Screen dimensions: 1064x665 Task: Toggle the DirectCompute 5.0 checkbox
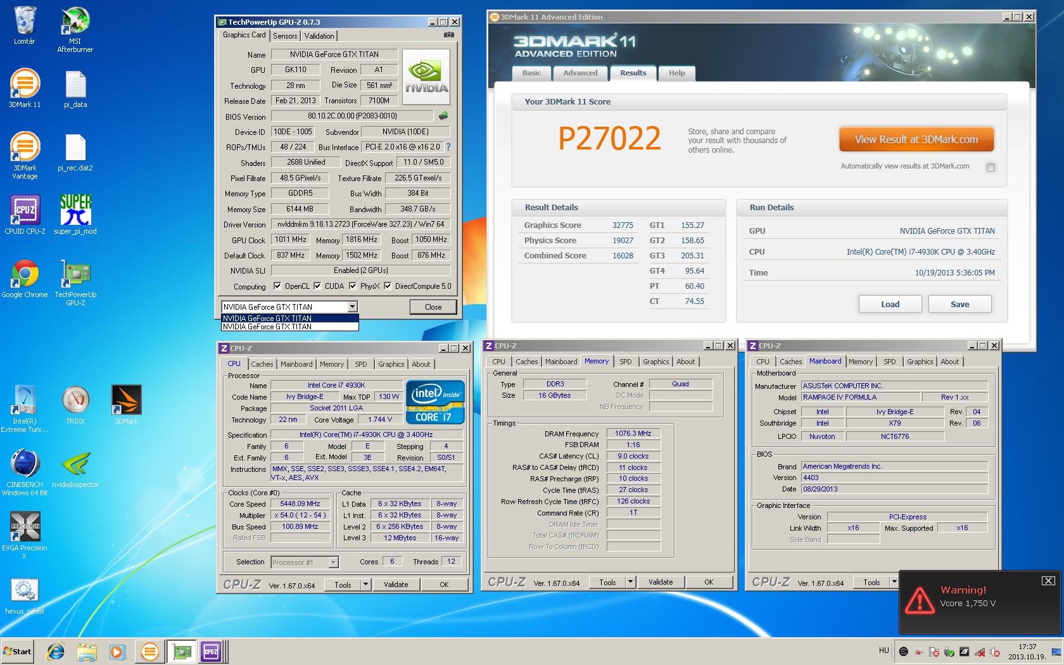pos(388,286)
